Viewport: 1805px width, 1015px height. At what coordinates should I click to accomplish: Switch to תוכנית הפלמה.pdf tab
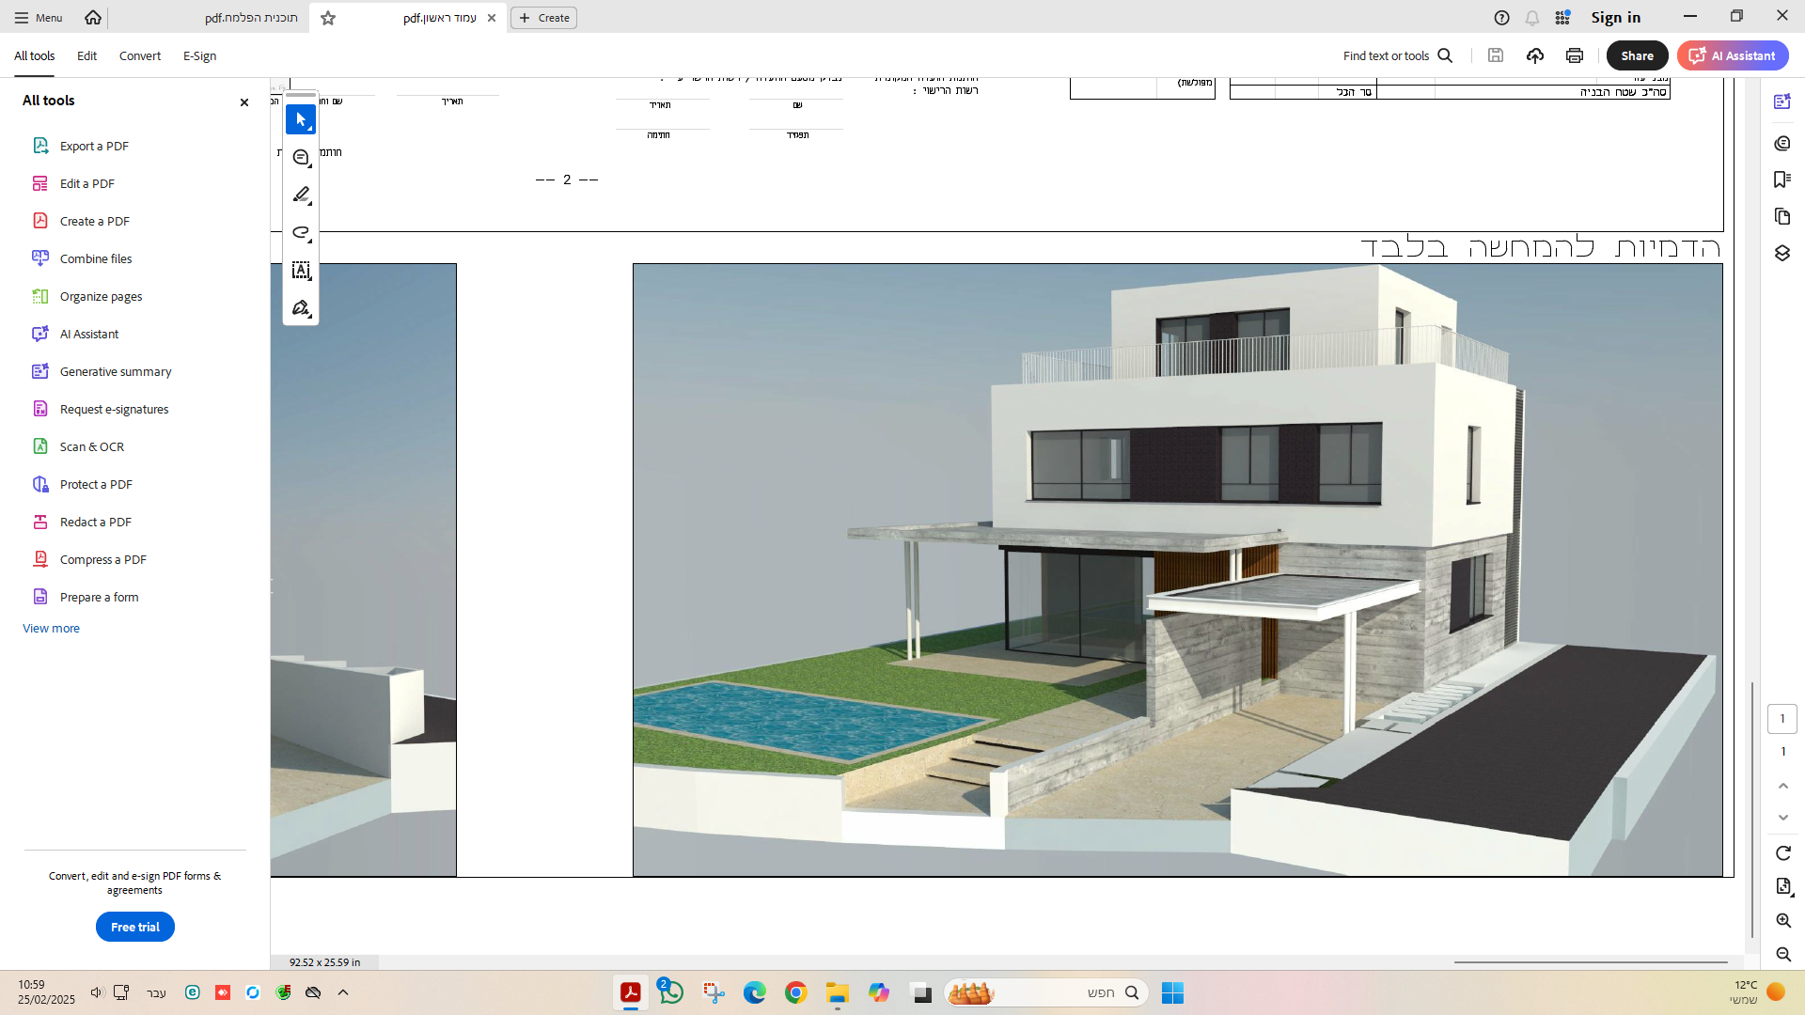[x=251, y=18]
